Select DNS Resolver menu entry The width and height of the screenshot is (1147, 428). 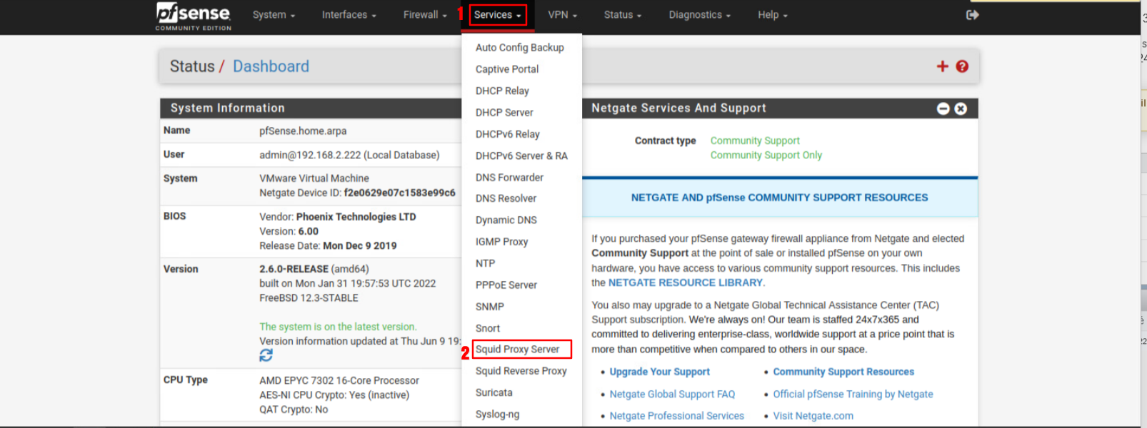(506, 198)
